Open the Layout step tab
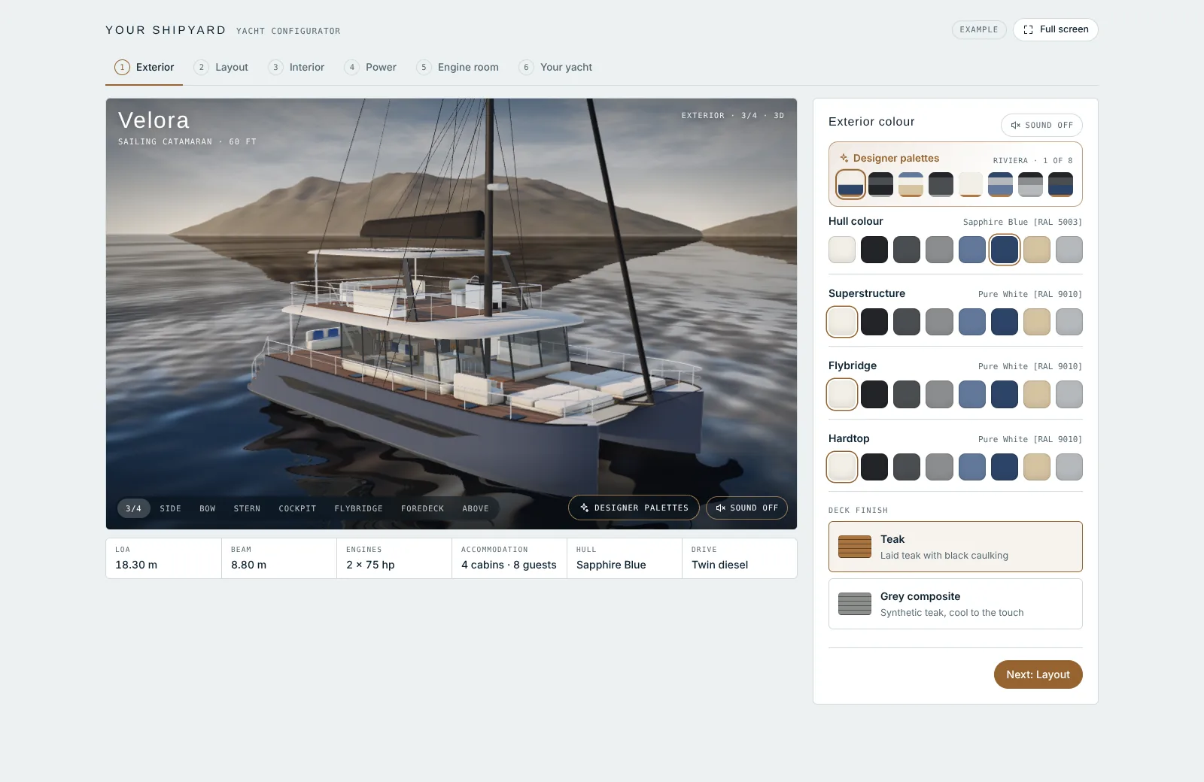This screenshot has height=782, width=1204. [x=221, y=67]
